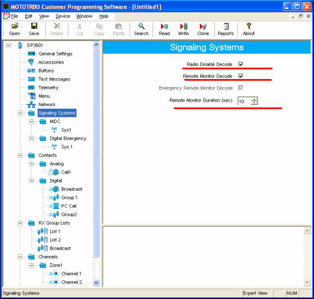Click the Open toolbar icon
Viewport: 314px width, 299px height.
[x=15, y=26]
